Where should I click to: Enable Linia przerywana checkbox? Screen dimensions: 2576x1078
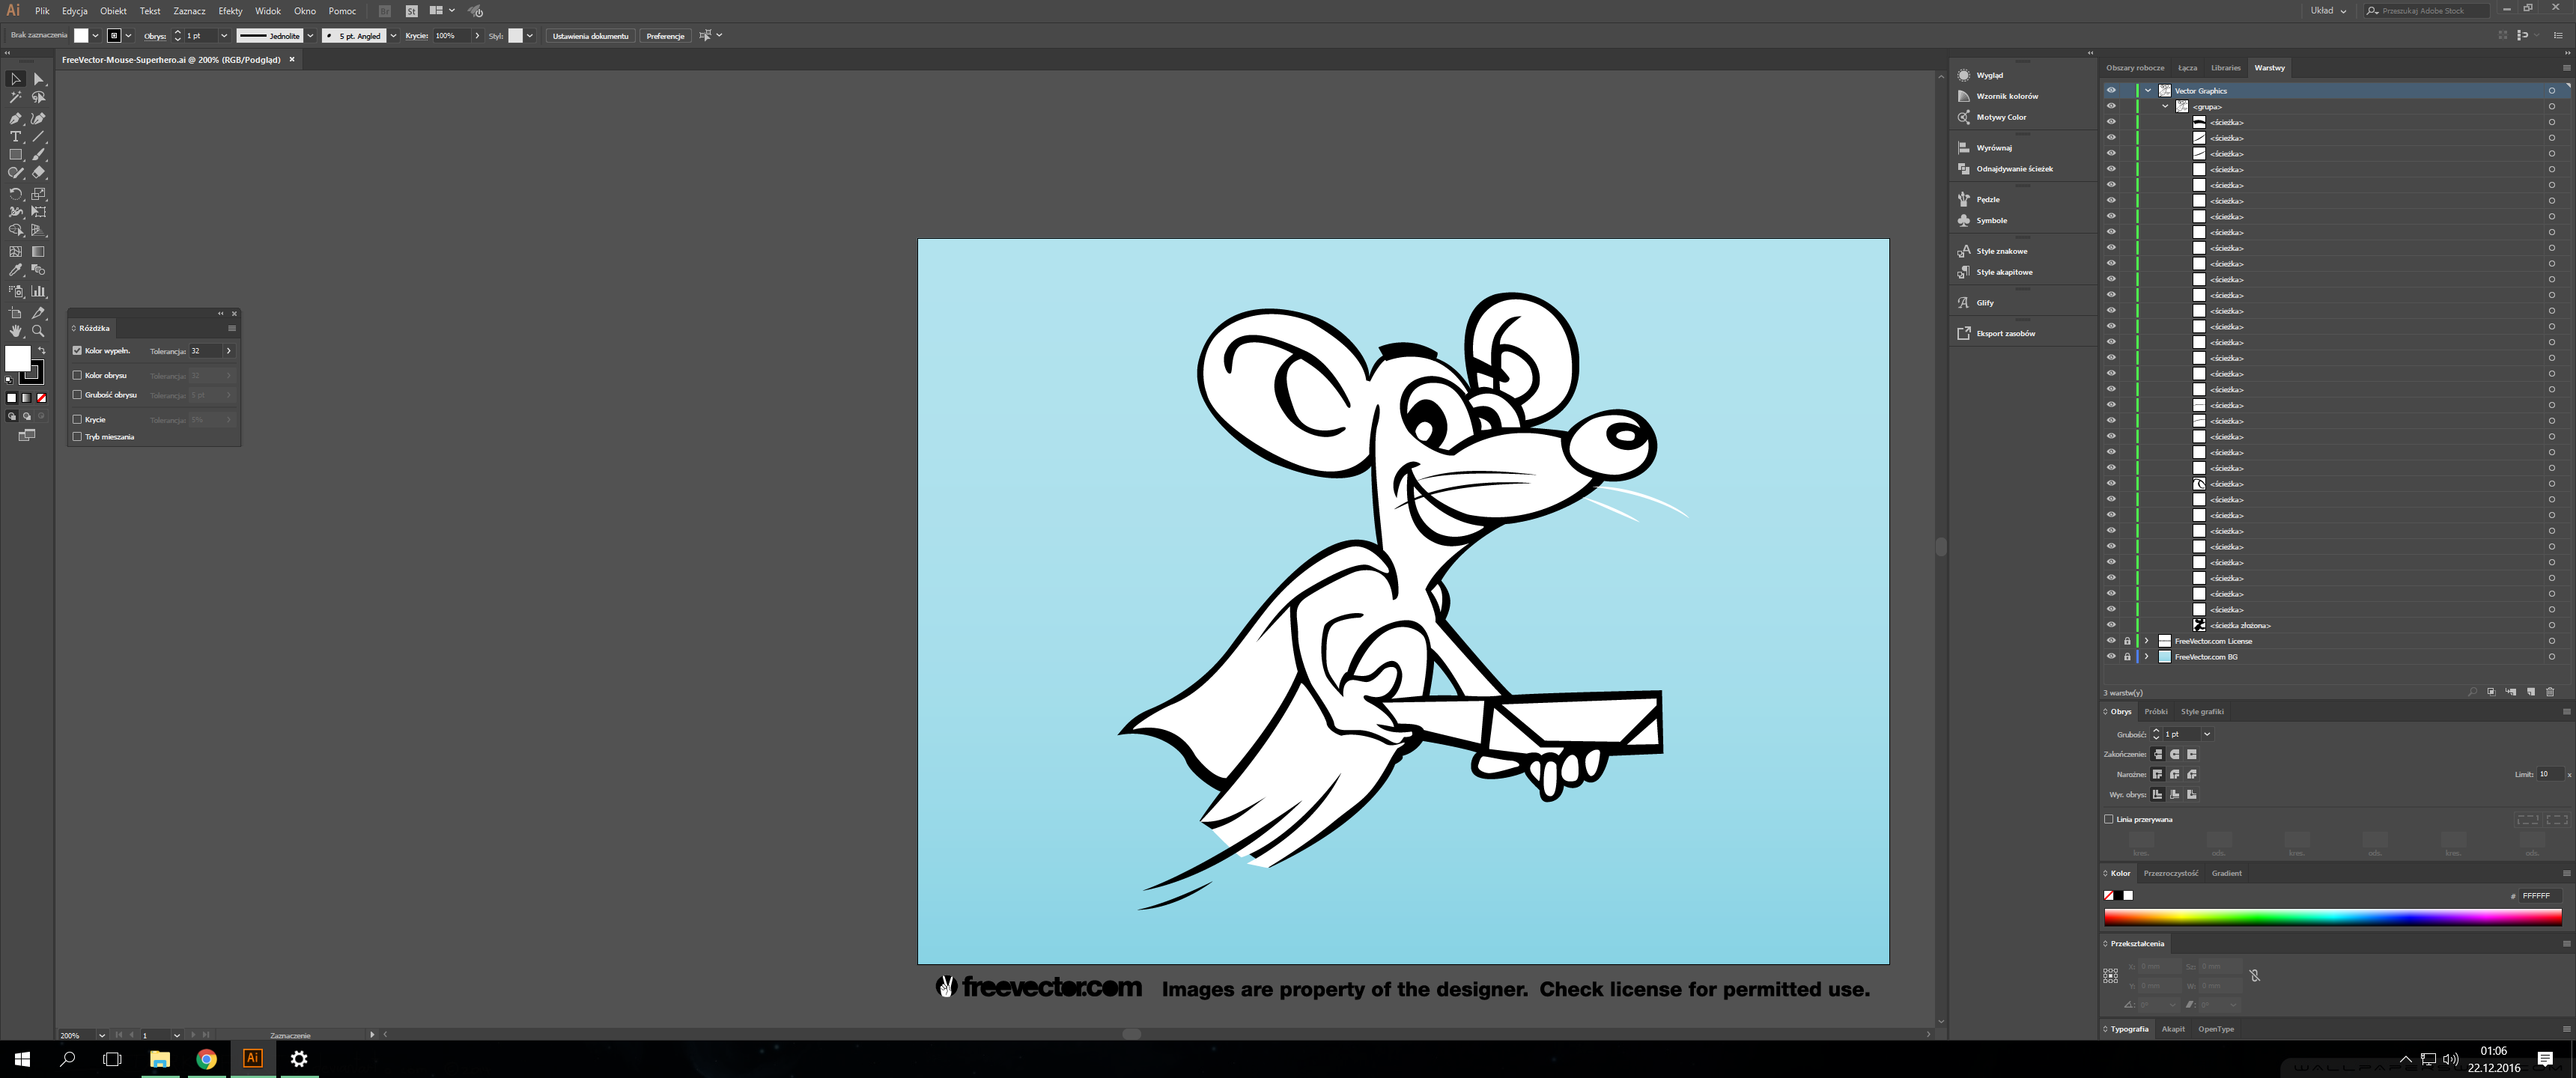pyautogui.click(x=2109, y=819)
